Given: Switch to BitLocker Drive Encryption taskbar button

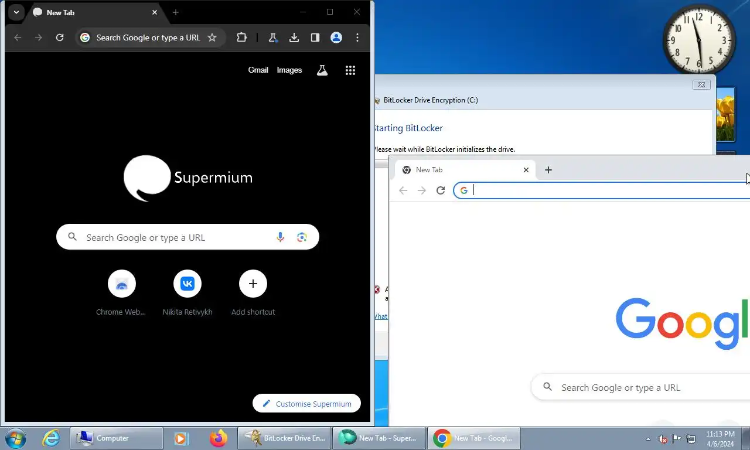Looking at the screenshot, I should click(284, 438).
